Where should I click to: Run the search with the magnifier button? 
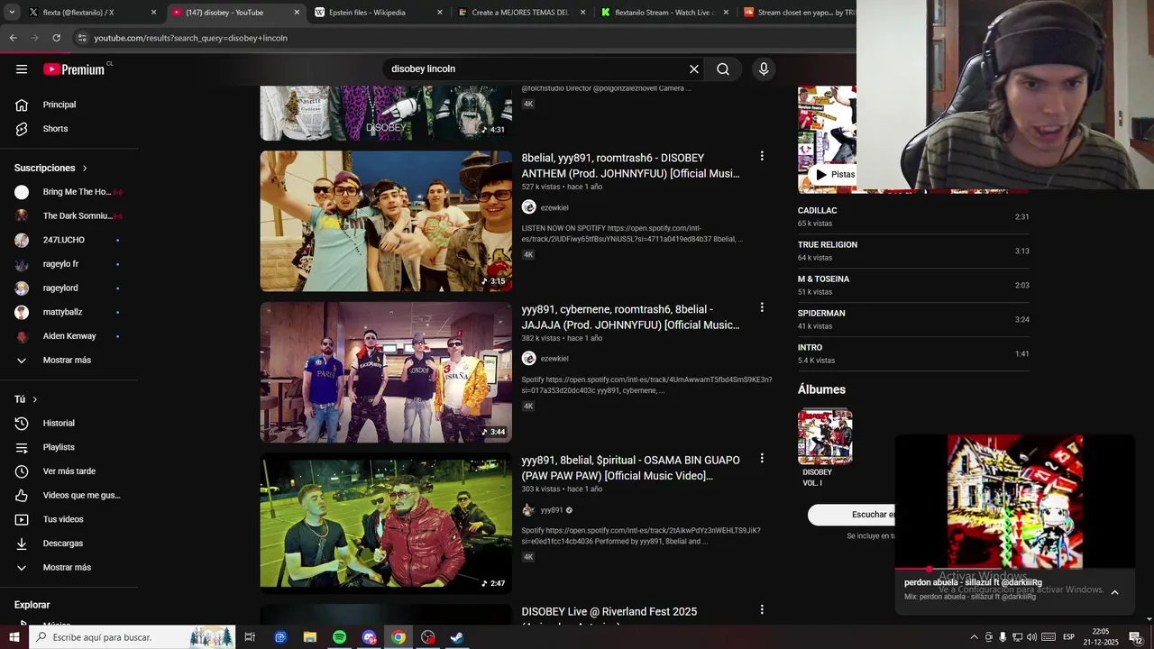tap(723, 69)
